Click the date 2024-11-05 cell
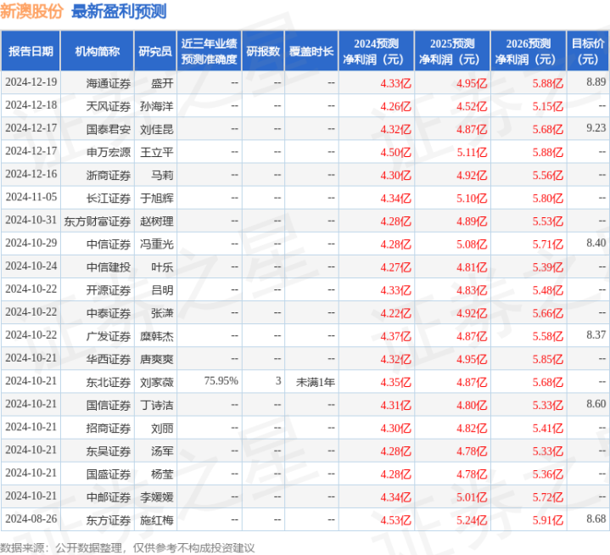 (31, 197)
